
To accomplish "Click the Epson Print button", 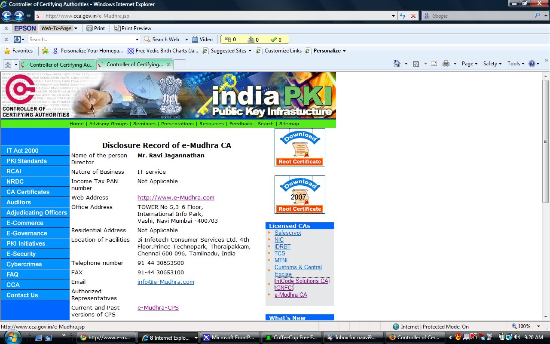I will point(95,28).
